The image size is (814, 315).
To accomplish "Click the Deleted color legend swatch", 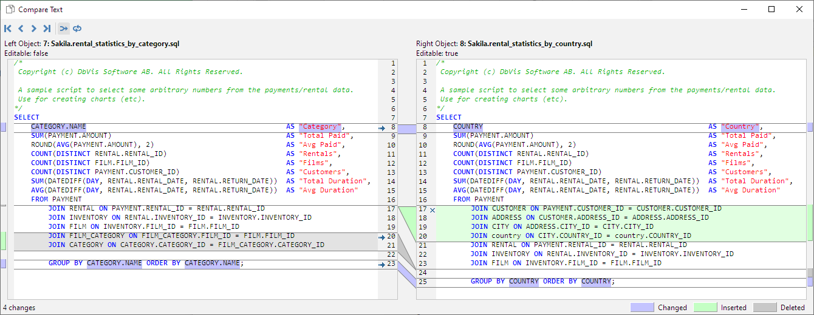I will 765,307.
